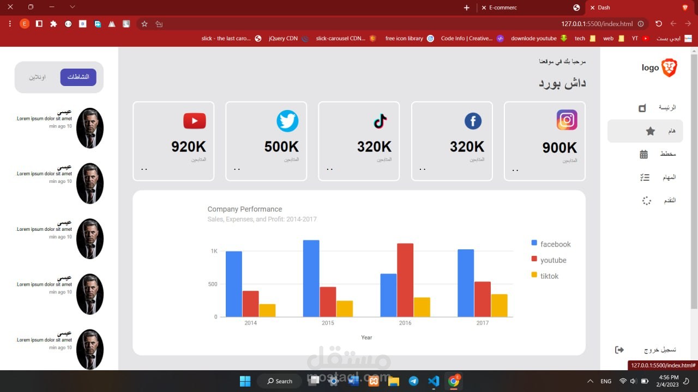This screenshot has width=698, height=392.
Task: Click the page's vertical scrollbar
Action: point(694,181)
